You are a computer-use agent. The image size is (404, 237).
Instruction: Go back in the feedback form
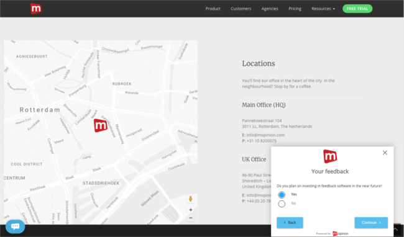coord(290,223)
